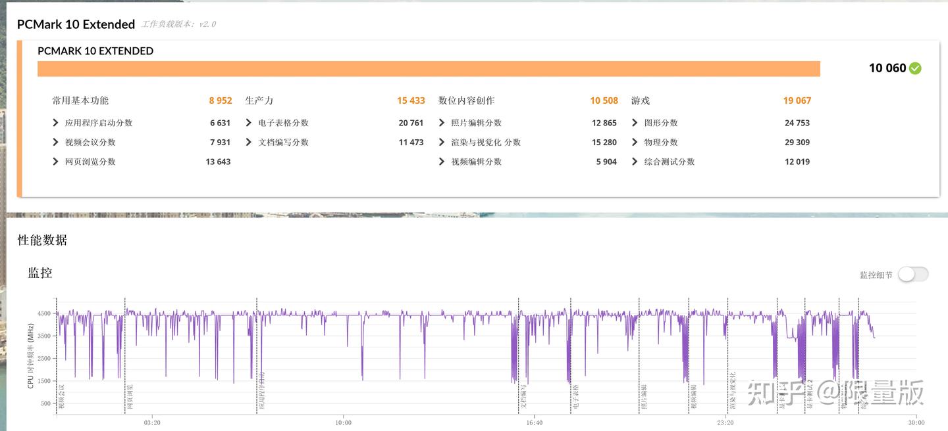Expand 文档编写分数 details
The width and height of the screenshot is (948, 431).
pyautogui.click(x=249, y=142)
